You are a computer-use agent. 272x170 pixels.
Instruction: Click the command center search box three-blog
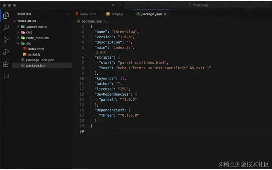pyautogui.click(x=197, y=5)
